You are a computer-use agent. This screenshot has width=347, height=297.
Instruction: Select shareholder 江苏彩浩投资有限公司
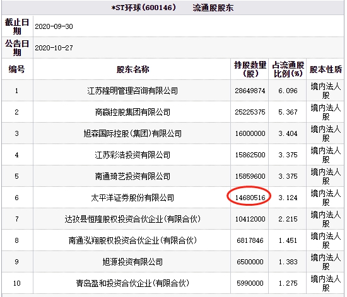click(x=132, y=155)
